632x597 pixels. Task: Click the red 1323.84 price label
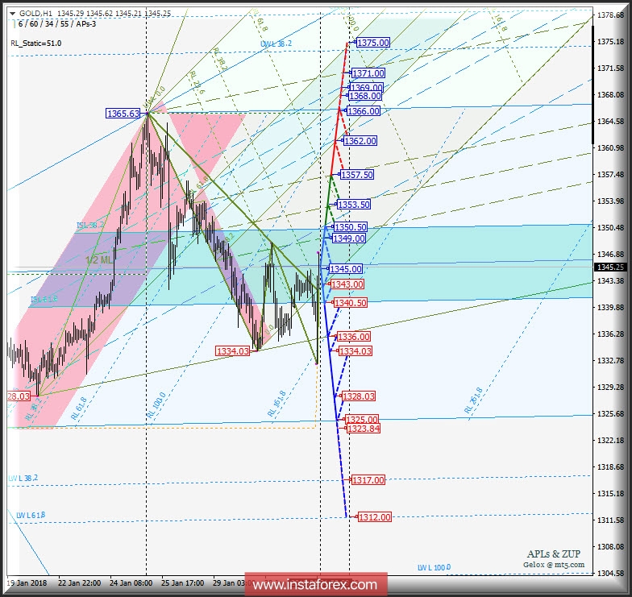(x=363, y=429)
